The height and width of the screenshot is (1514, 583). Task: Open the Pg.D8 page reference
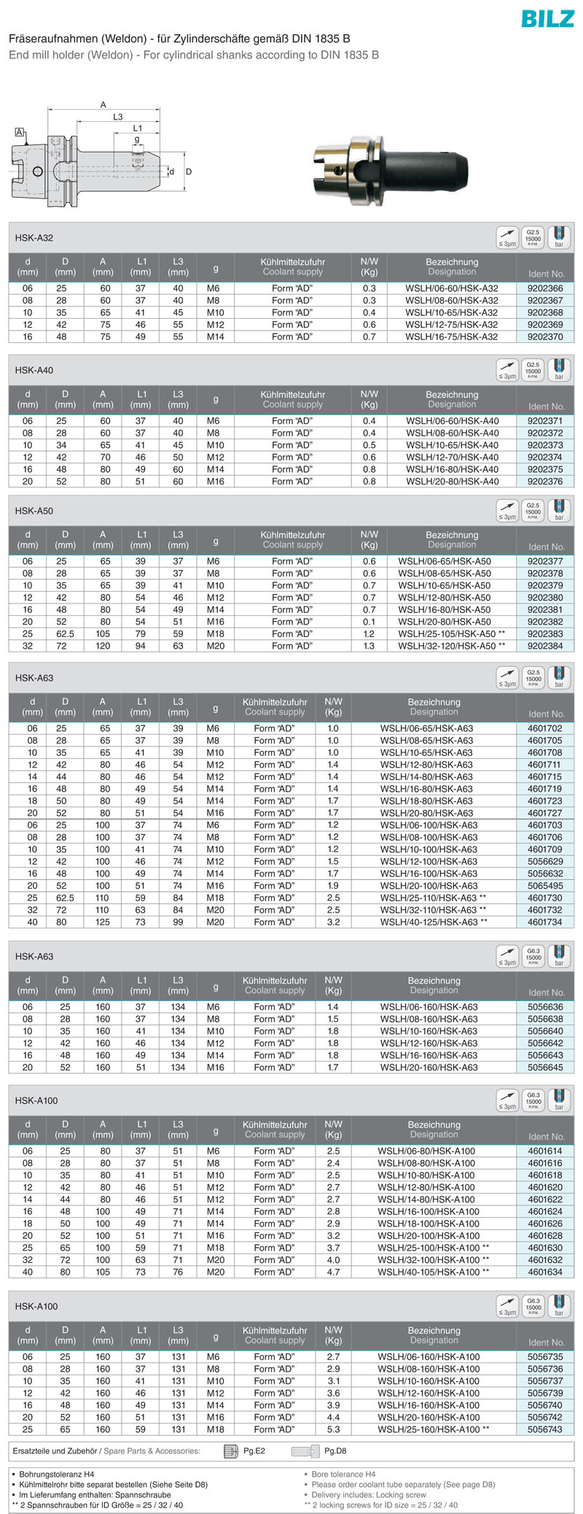335,1451
